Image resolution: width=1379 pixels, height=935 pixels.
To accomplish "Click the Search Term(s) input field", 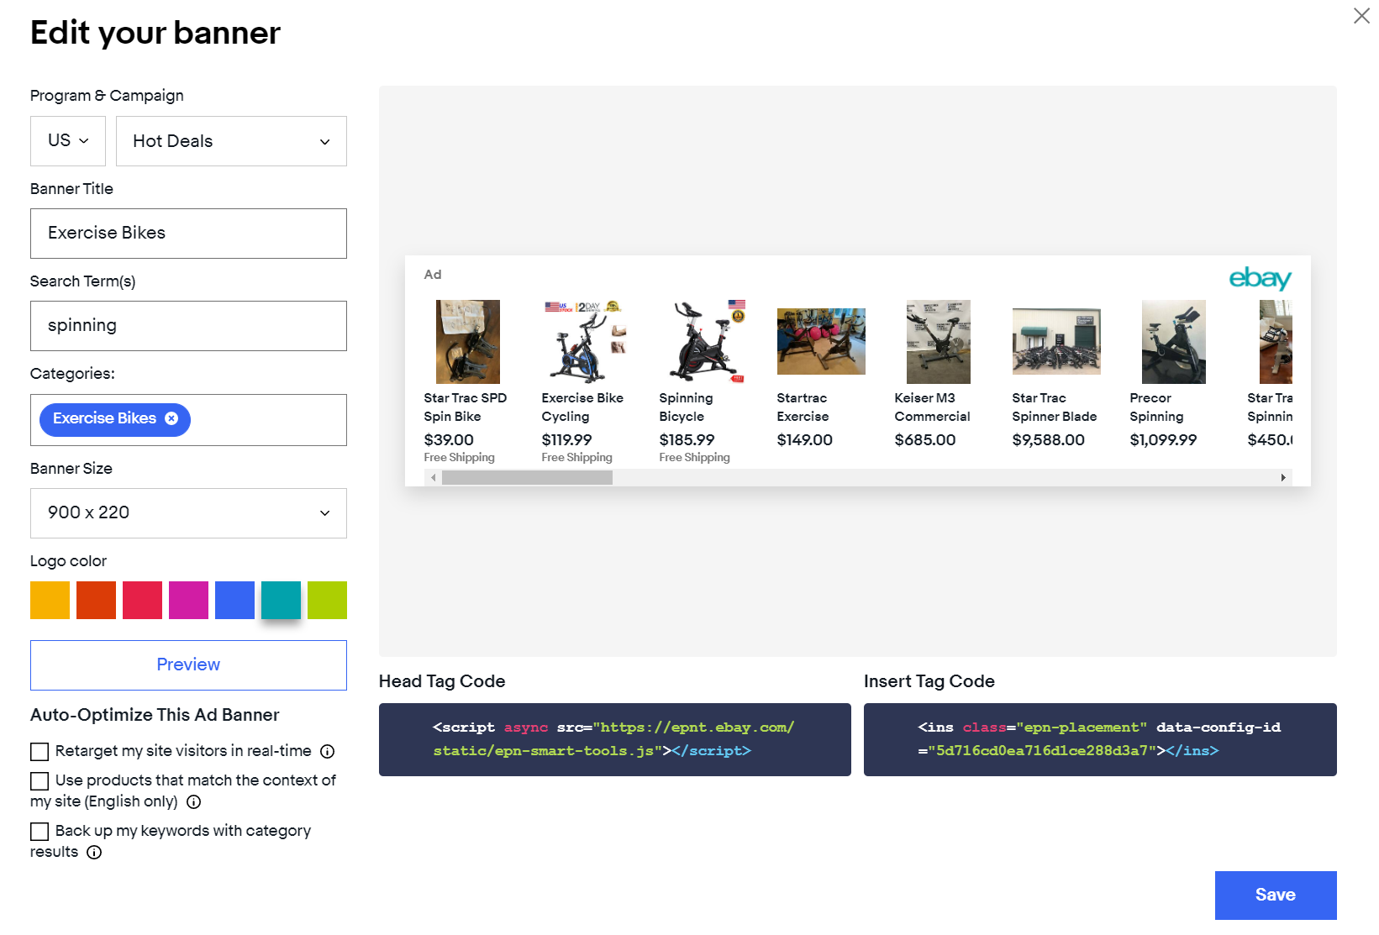I will pos(188,326).
